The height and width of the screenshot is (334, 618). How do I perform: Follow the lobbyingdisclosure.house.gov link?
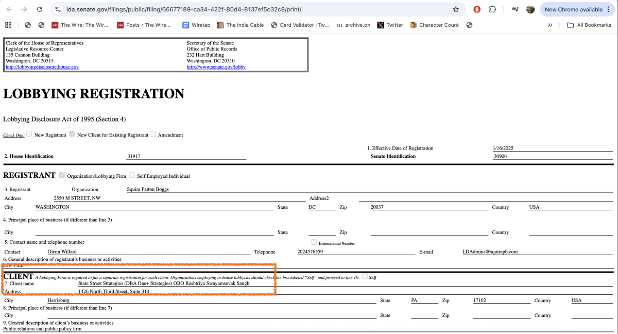(x=42, y=67)
